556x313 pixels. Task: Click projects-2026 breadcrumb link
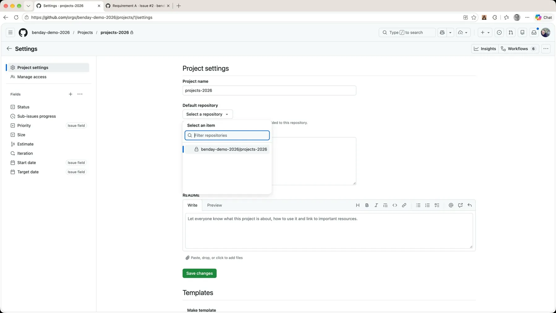(x=115, y=32)
